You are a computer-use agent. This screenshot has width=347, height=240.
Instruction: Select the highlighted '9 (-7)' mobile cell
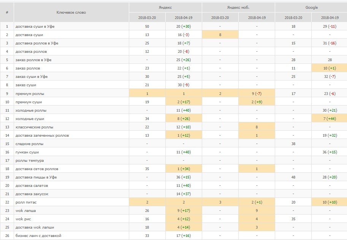tap(257, 93)
